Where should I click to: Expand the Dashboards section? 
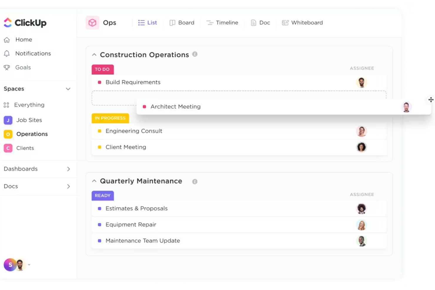tap(68, 169)
